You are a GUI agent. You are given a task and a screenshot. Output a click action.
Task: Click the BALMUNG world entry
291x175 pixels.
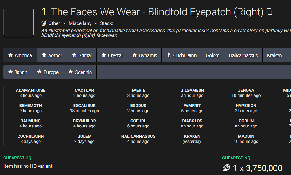tap(30, 124)
